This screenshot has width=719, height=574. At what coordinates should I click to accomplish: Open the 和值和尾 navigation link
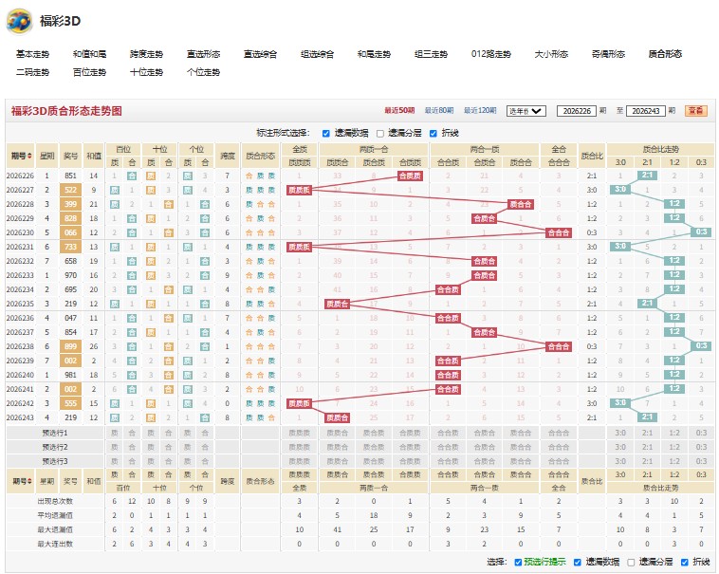click(89, 54)
